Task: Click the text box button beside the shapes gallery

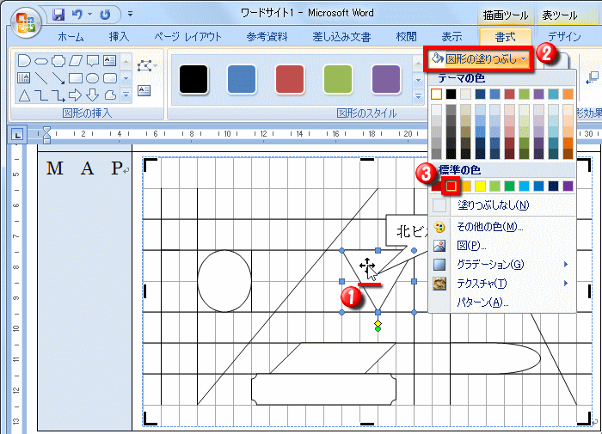Action: 144,90
